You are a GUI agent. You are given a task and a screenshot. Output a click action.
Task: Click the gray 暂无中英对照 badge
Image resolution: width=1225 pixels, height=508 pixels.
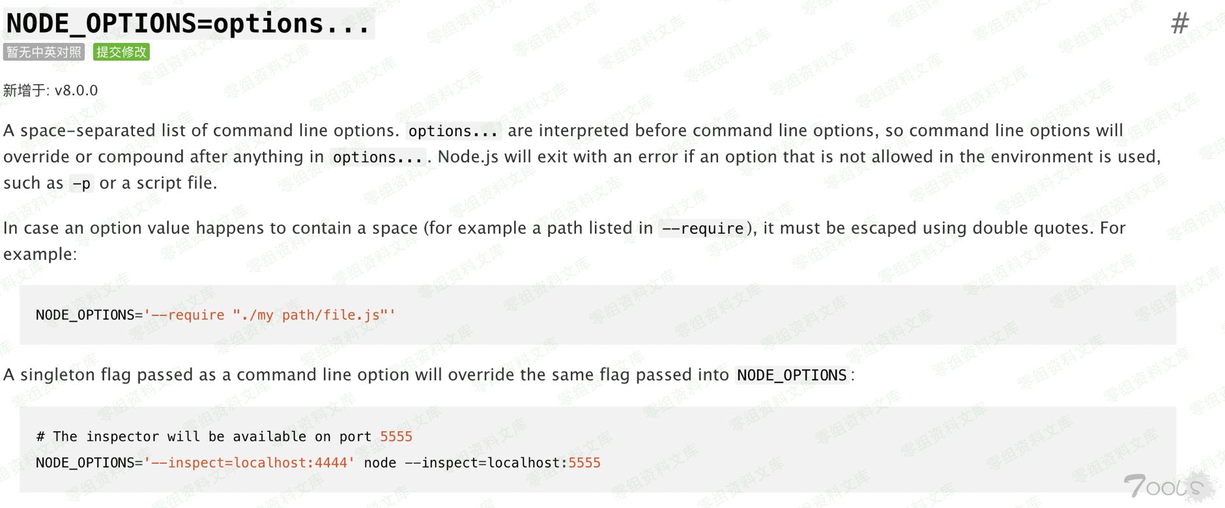[44, 52]
